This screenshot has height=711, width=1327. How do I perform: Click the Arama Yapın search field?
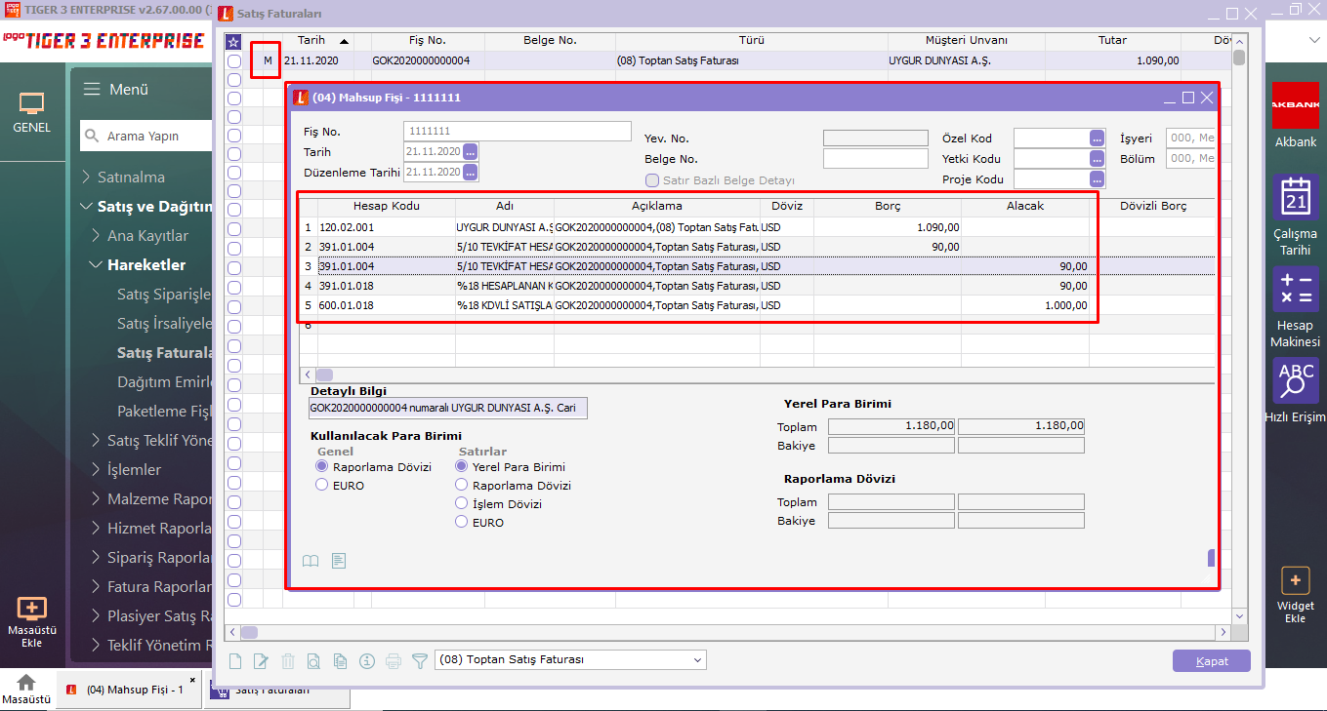[146, 137]
